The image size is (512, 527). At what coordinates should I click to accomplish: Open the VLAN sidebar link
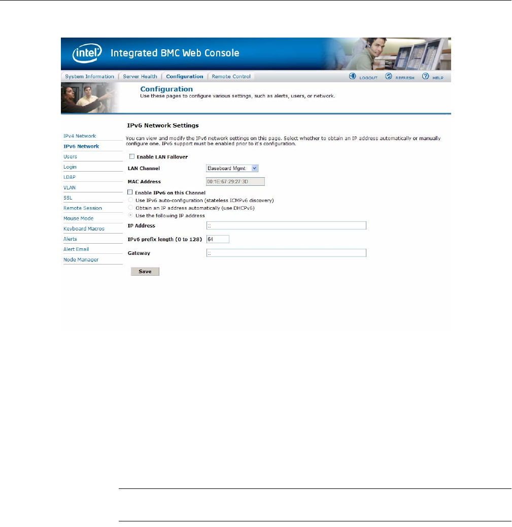(70, 187)
